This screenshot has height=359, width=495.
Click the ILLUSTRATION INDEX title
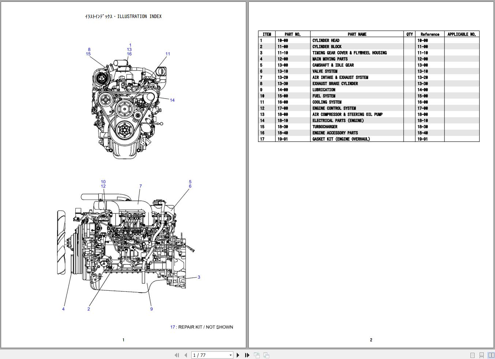click(x=123, y=16)
